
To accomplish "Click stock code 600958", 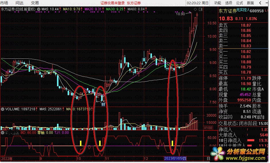I will pos(257,11).
